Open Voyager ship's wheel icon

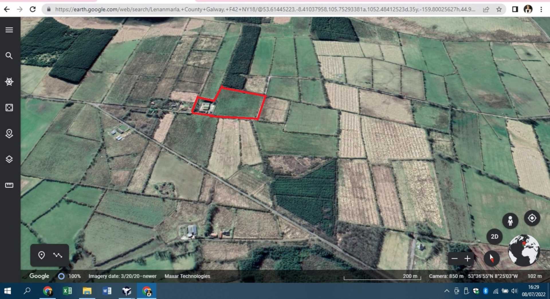9,82
